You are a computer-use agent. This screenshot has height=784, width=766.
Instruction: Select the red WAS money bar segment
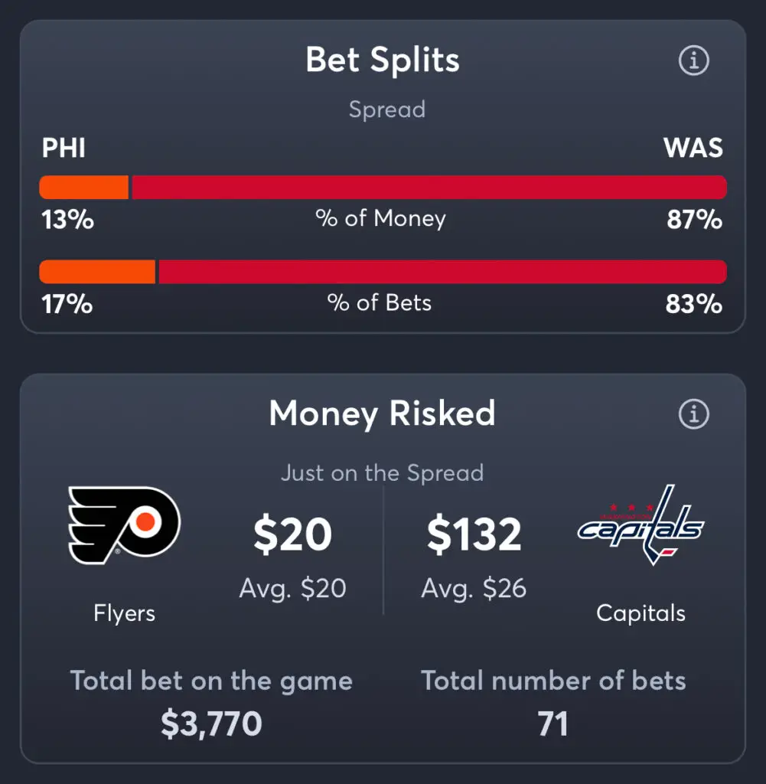pos(429,187)
